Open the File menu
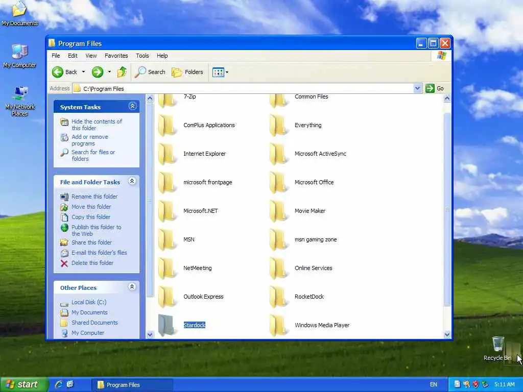This screenshot has width=523, height=392. (56, 56)
